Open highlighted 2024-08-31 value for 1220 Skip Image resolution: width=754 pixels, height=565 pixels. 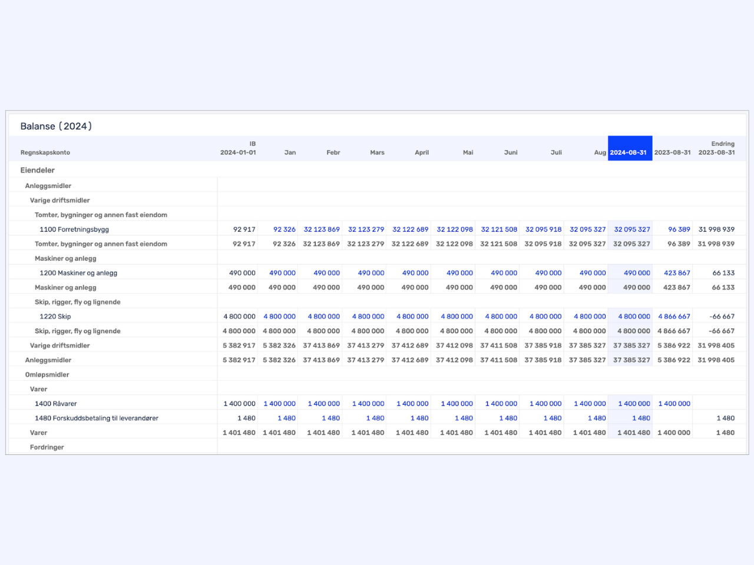[x=634, y=317]
